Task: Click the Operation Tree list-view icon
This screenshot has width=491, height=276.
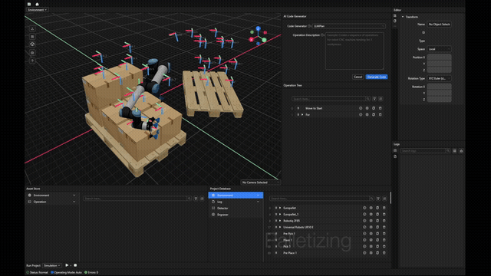Action: pos(381,99)
